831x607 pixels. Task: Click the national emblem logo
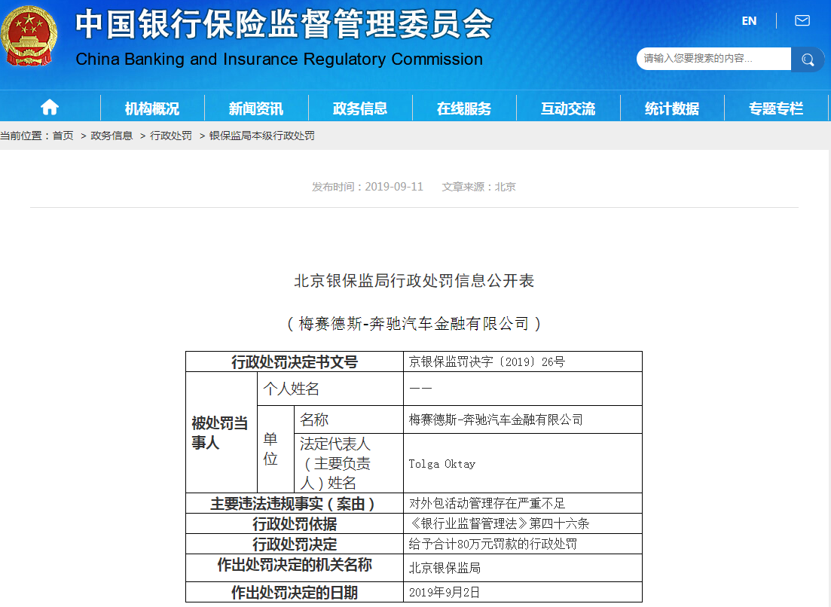click(29, 35)
